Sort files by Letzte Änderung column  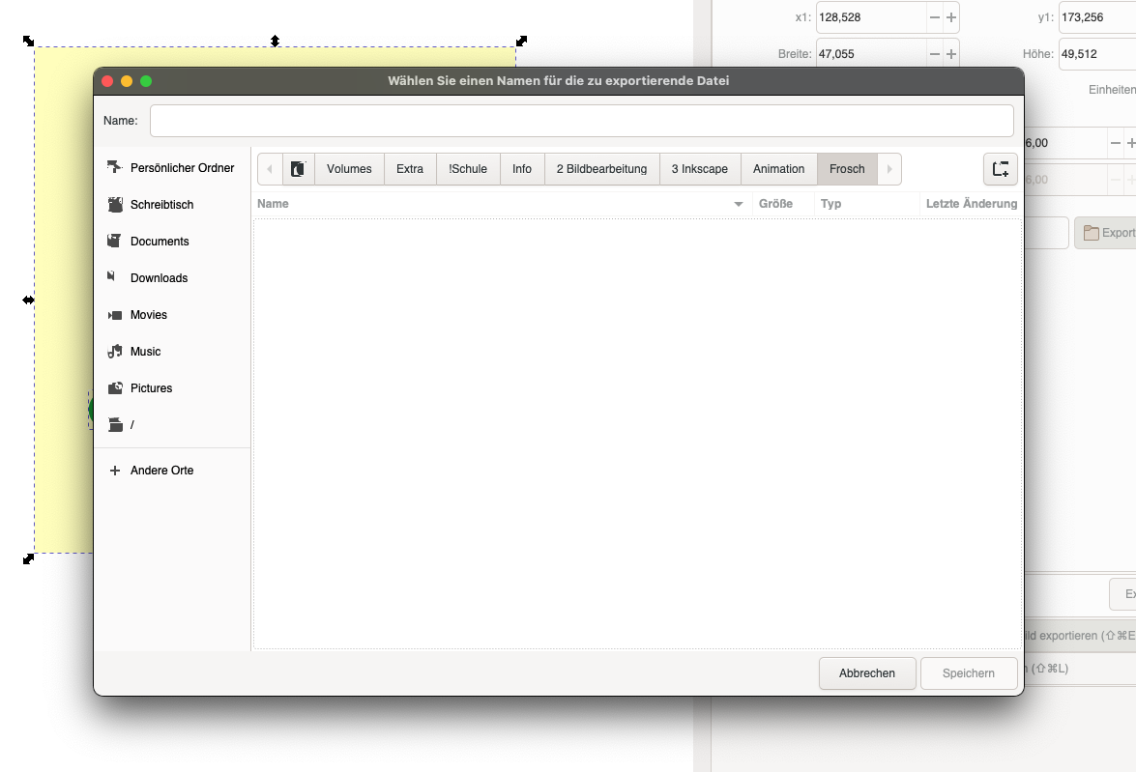(x=971, y=204)
